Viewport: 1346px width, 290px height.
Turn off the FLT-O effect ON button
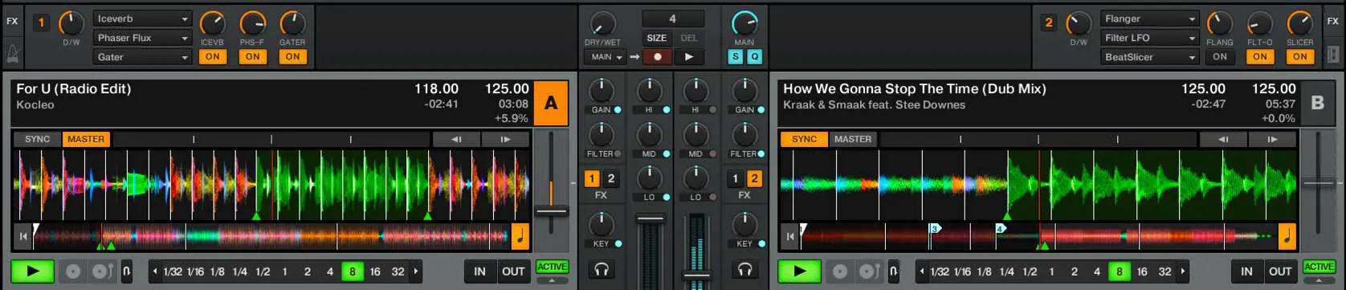(1260, 57)
